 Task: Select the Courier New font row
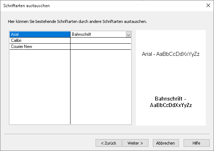[40, 47]
